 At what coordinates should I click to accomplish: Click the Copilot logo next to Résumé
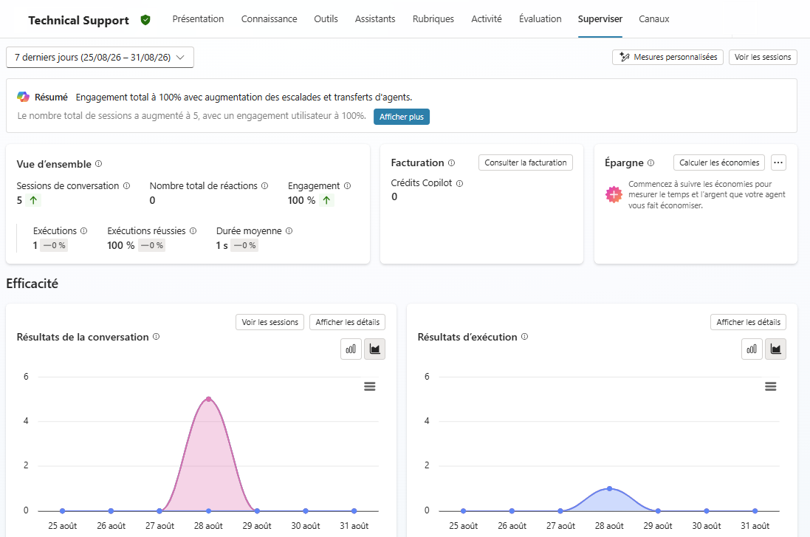pos(23,97)
